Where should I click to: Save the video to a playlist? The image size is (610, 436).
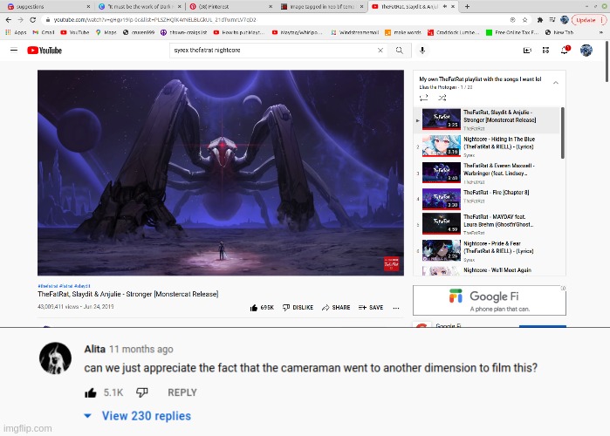click(371, 307)
